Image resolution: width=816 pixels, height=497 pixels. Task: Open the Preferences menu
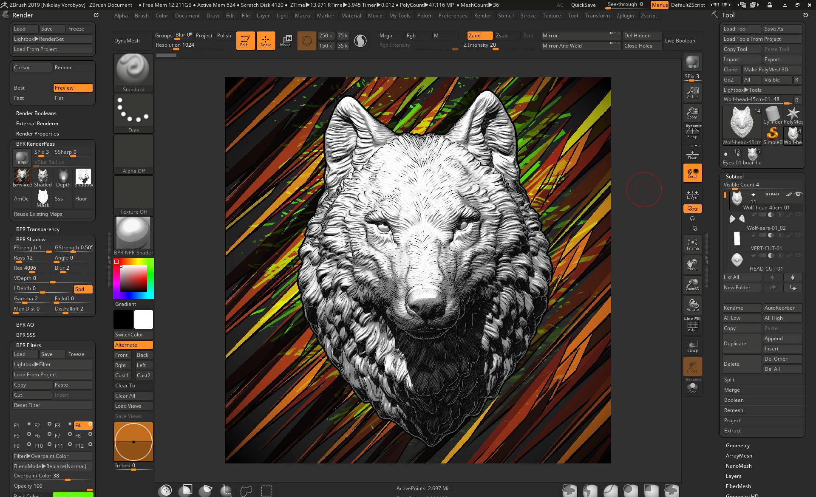[x=453, y=16]
